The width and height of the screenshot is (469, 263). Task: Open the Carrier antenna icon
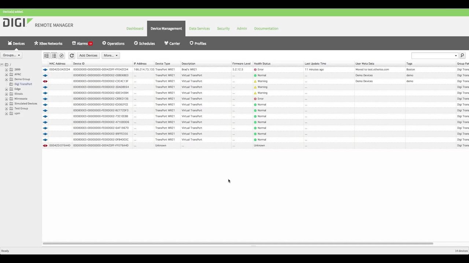click(x=166, y=43)
